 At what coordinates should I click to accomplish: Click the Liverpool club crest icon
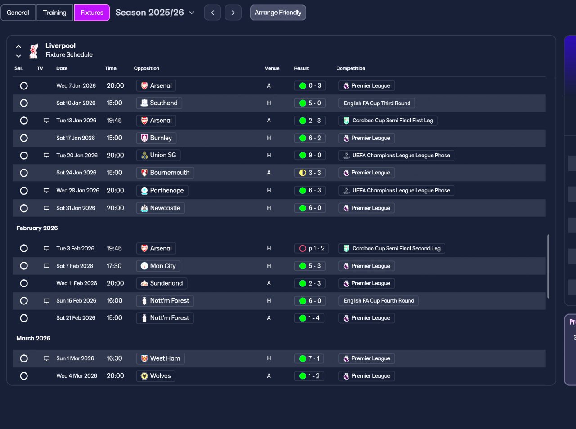tap(34, 51)
